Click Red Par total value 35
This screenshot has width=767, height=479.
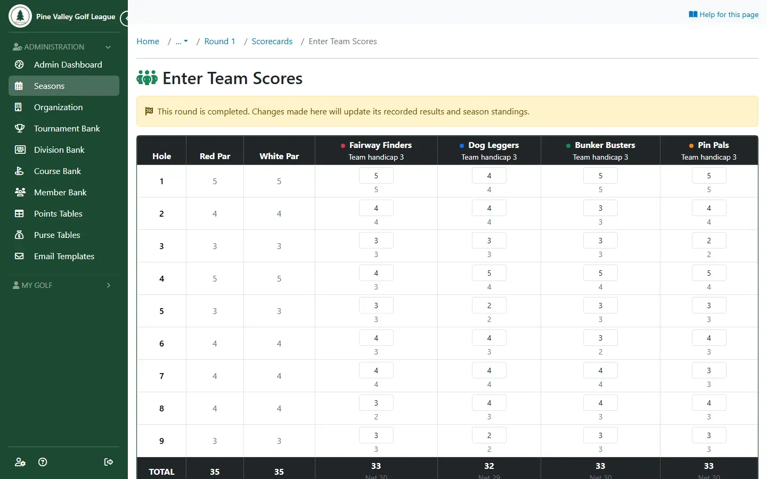tap(215, 472)
